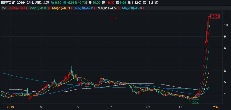
Task: Click the blue MA(60)=4.52 legend entry
Action: pos(84,8)
